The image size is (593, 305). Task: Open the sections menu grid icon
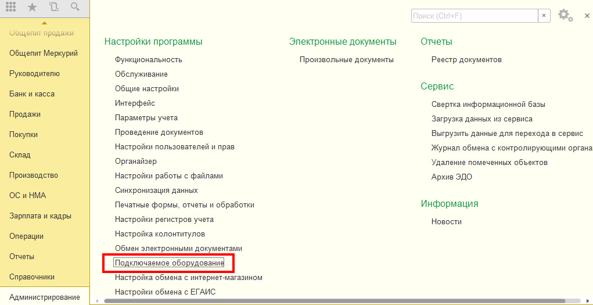(11, 7)
